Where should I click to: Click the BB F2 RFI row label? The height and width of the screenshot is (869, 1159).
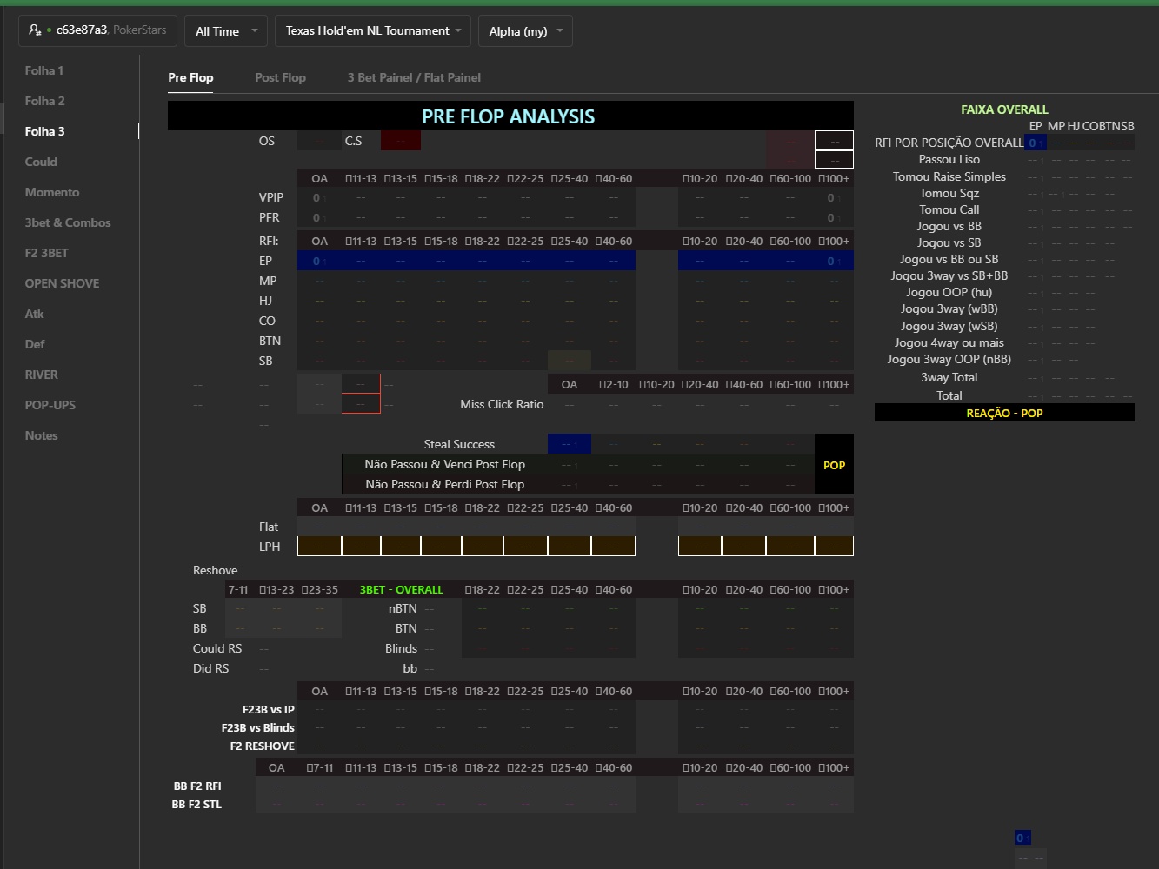(x=197, y=786)
